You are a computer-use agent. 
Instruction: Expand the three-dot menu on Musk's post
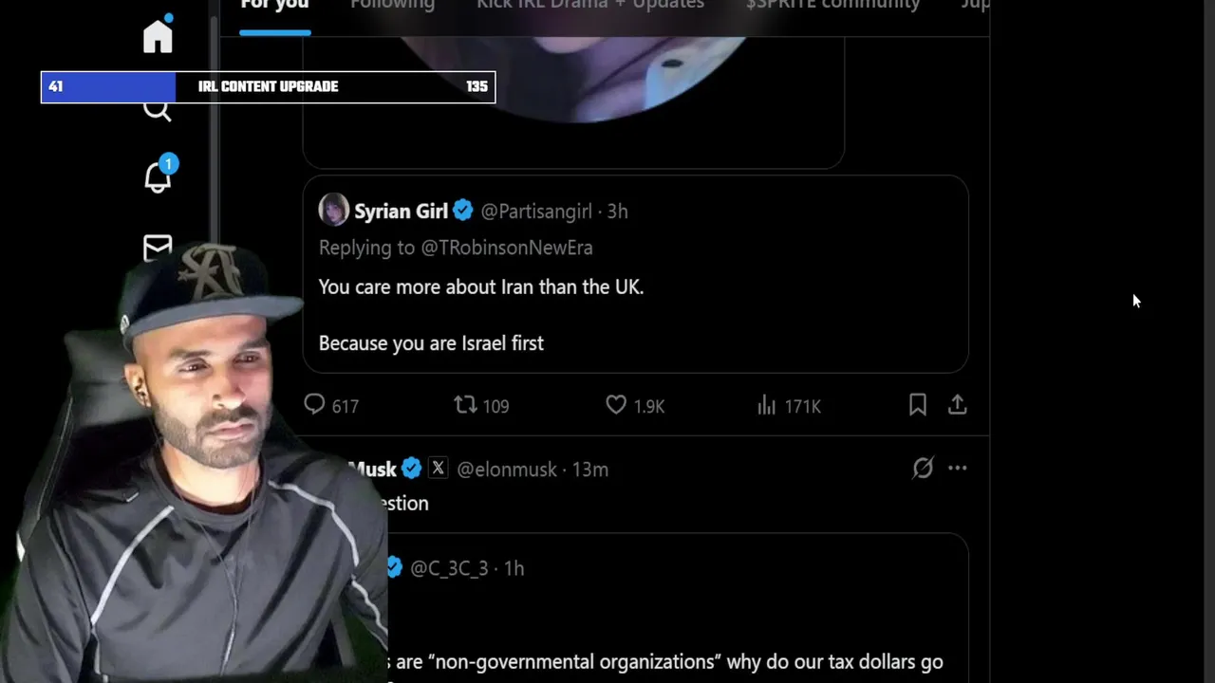pyautogui.click(x=957, y=468)
